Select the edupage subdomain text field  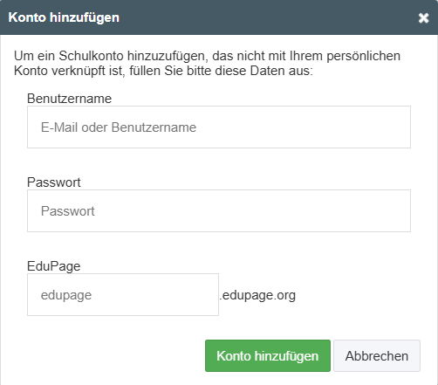(x=123, y=294)
